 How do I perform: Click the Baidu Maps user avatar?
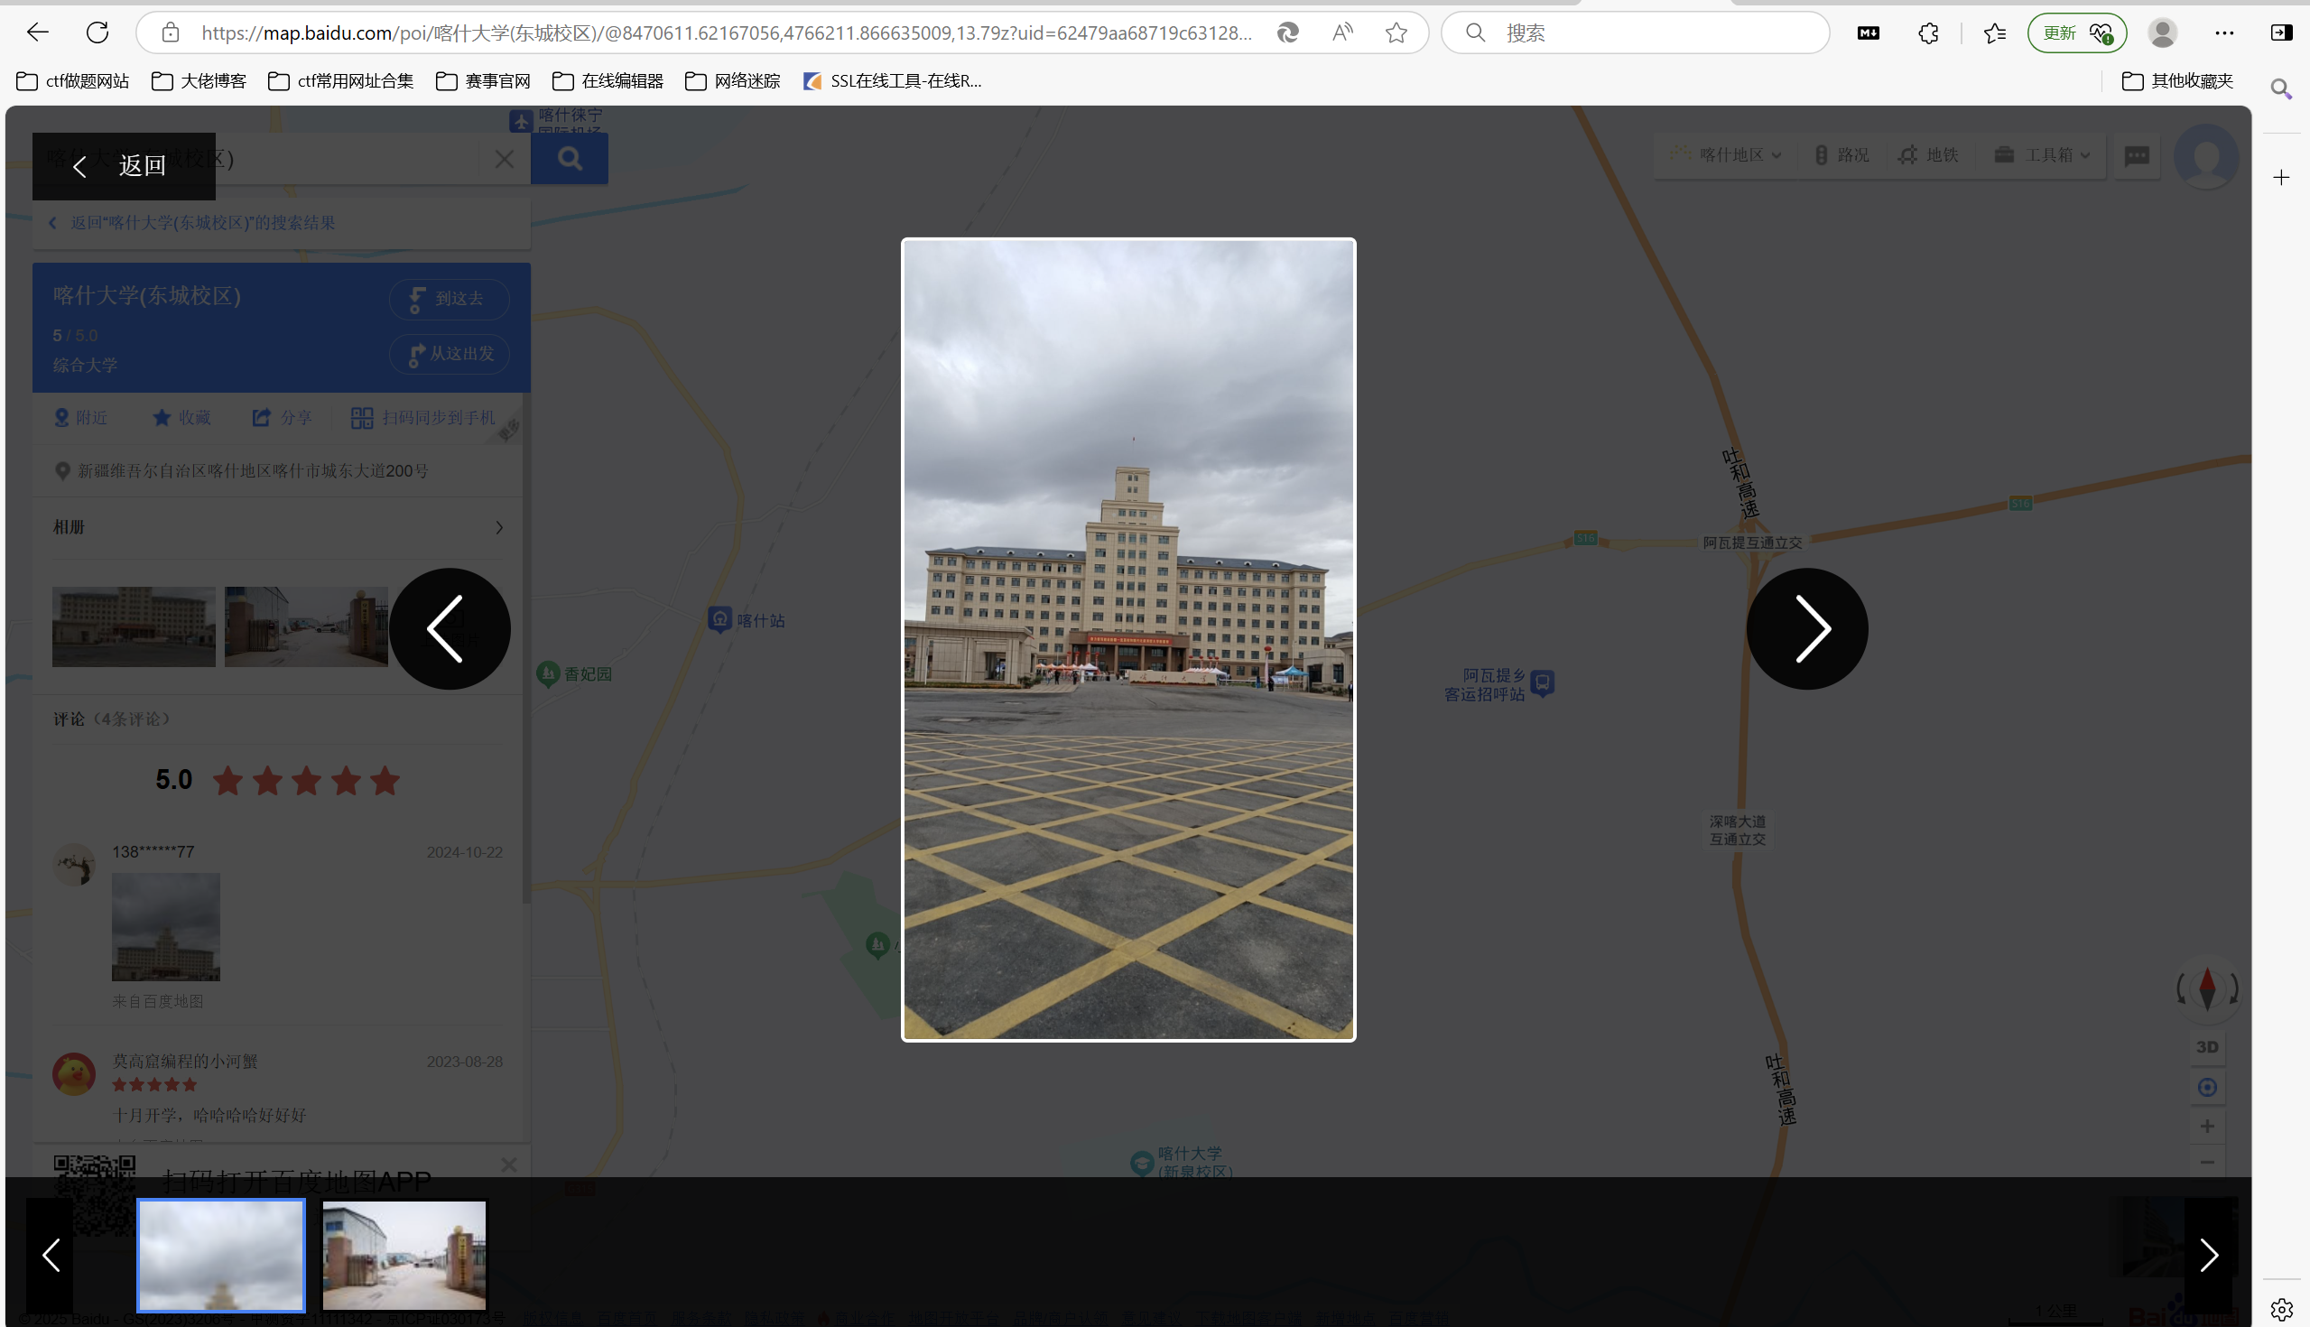pos(2206,157)
